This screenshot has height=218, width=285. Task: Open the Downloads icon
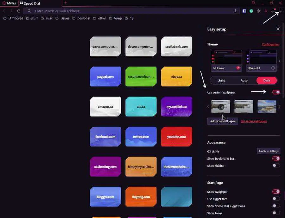point(273,11)
